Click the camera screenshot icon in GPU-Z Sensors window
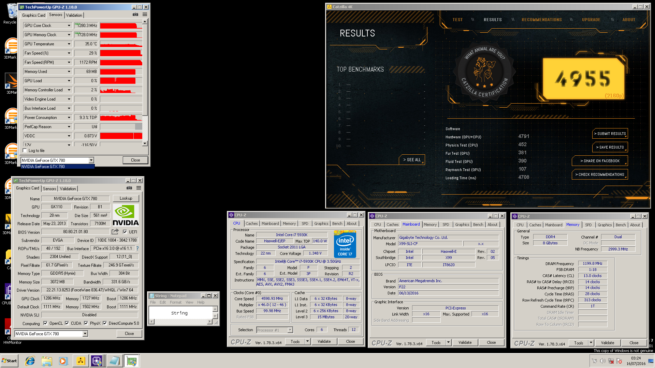Screen dimensions: 655x368 [135, 14]
